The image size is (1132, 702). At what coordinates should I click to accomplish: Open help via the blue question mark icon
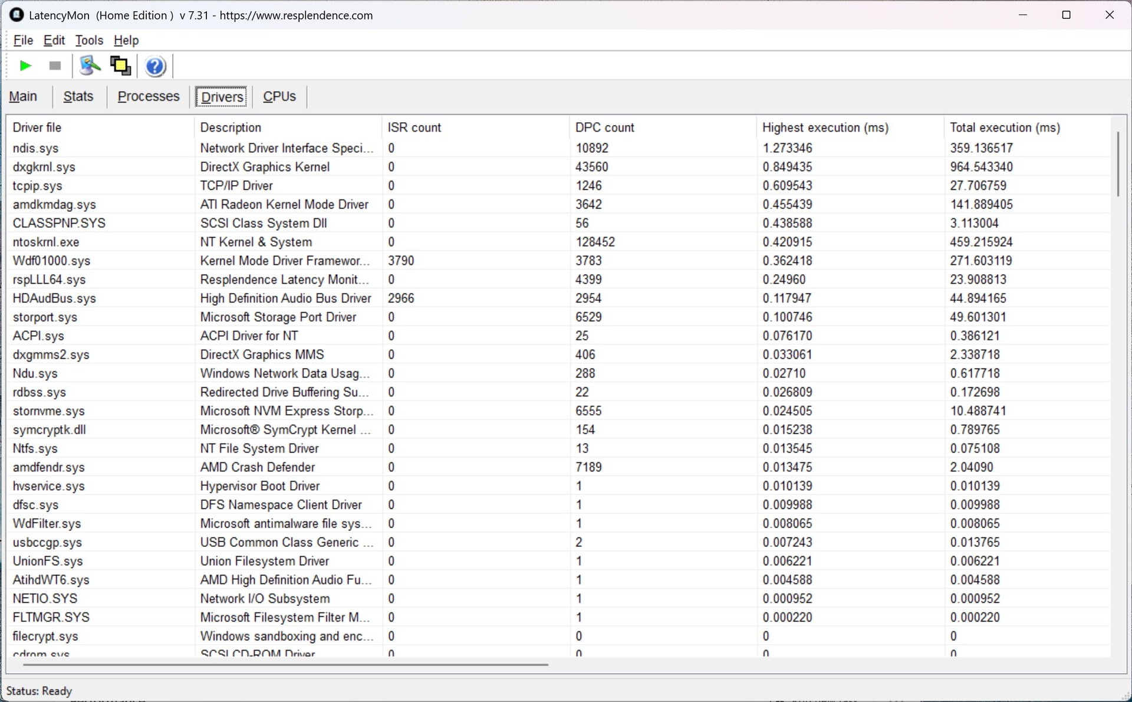coord(155,66)
